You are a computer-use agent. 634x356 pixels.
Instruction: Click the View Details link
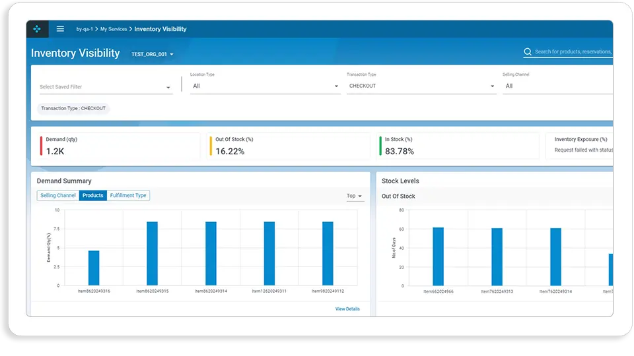coord(347,309)
